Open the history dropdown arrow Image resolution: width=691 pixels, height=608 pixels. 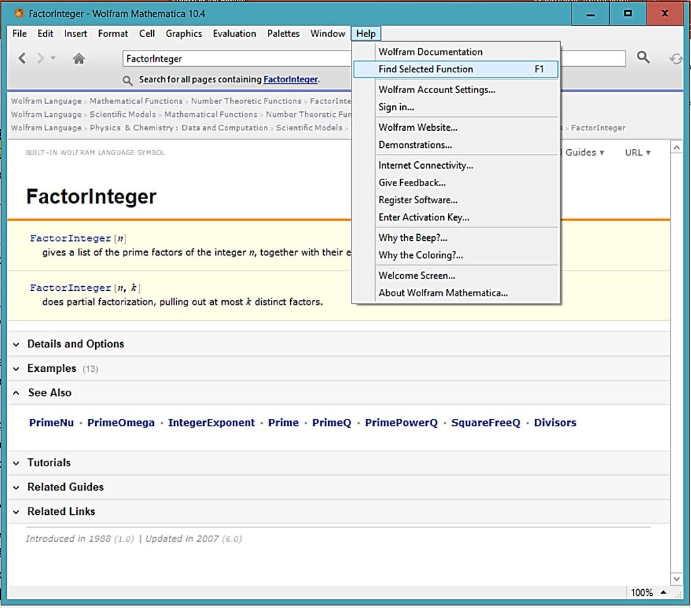53,58
